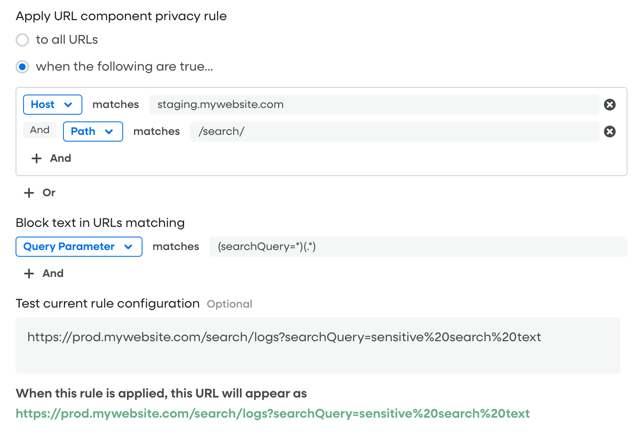Open the Path component dropdown
This screenshot has width=643, height=437.
click(92, 132)
